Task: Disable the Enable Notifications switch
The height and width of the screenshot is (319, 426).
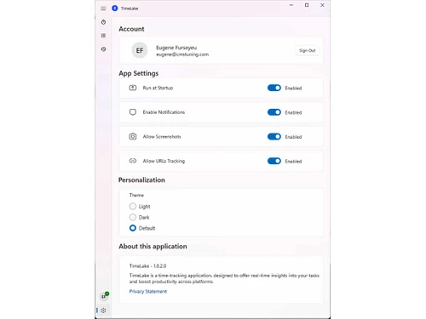Action: (x=274, y=112)
